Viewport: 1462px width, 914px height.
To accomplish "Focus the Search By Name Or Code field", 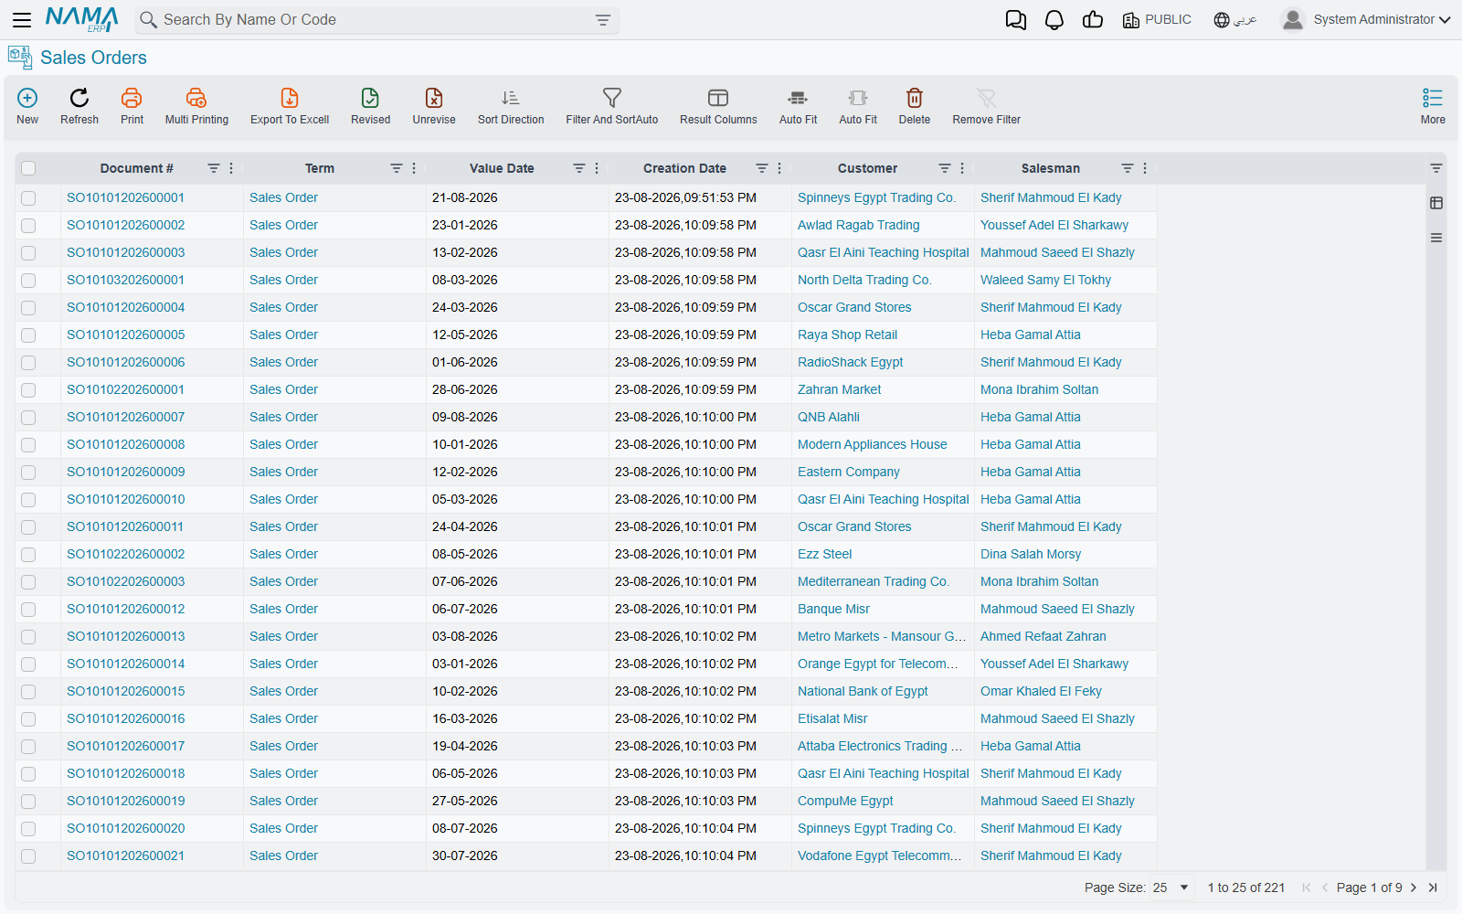I will click(375, 20).
